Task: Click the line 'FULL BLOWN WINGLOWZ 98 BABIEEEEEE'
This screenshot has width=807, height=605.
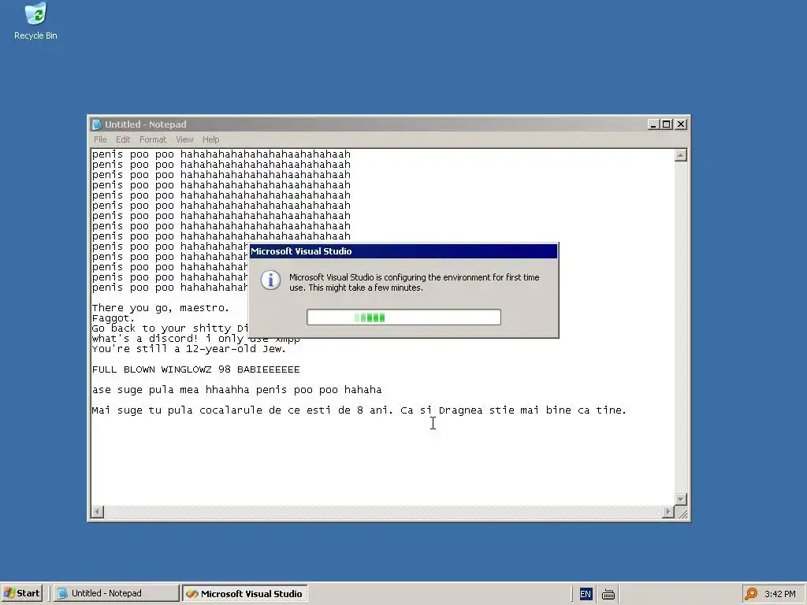Action: point(195,369)
